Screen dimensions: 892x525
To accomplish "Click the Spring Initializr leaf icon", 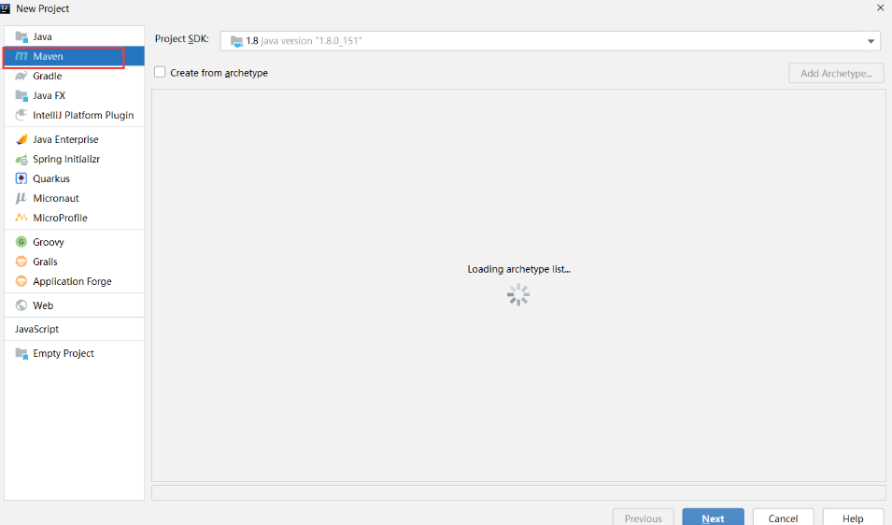I will point(21,159).
